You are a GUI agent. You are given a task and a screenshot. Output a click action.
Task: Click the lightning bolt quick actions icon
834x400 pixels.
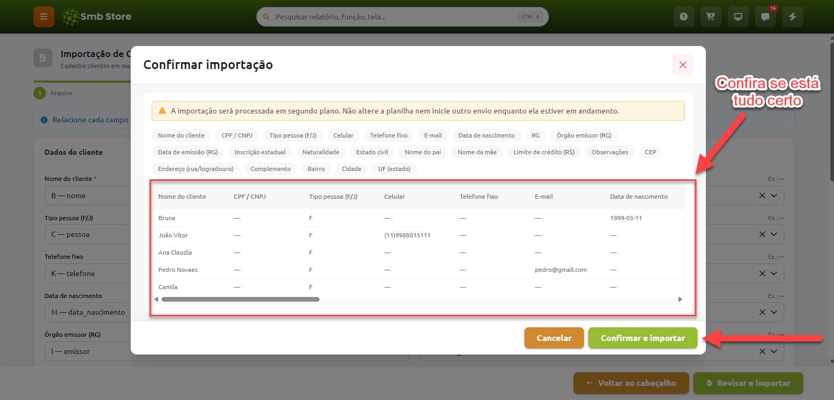point(792,17)
